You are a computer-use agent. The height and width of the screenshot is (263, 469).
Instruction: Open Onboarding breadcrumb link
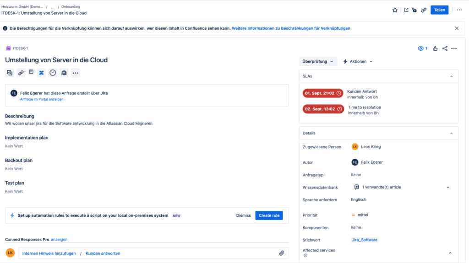(71, 6)
